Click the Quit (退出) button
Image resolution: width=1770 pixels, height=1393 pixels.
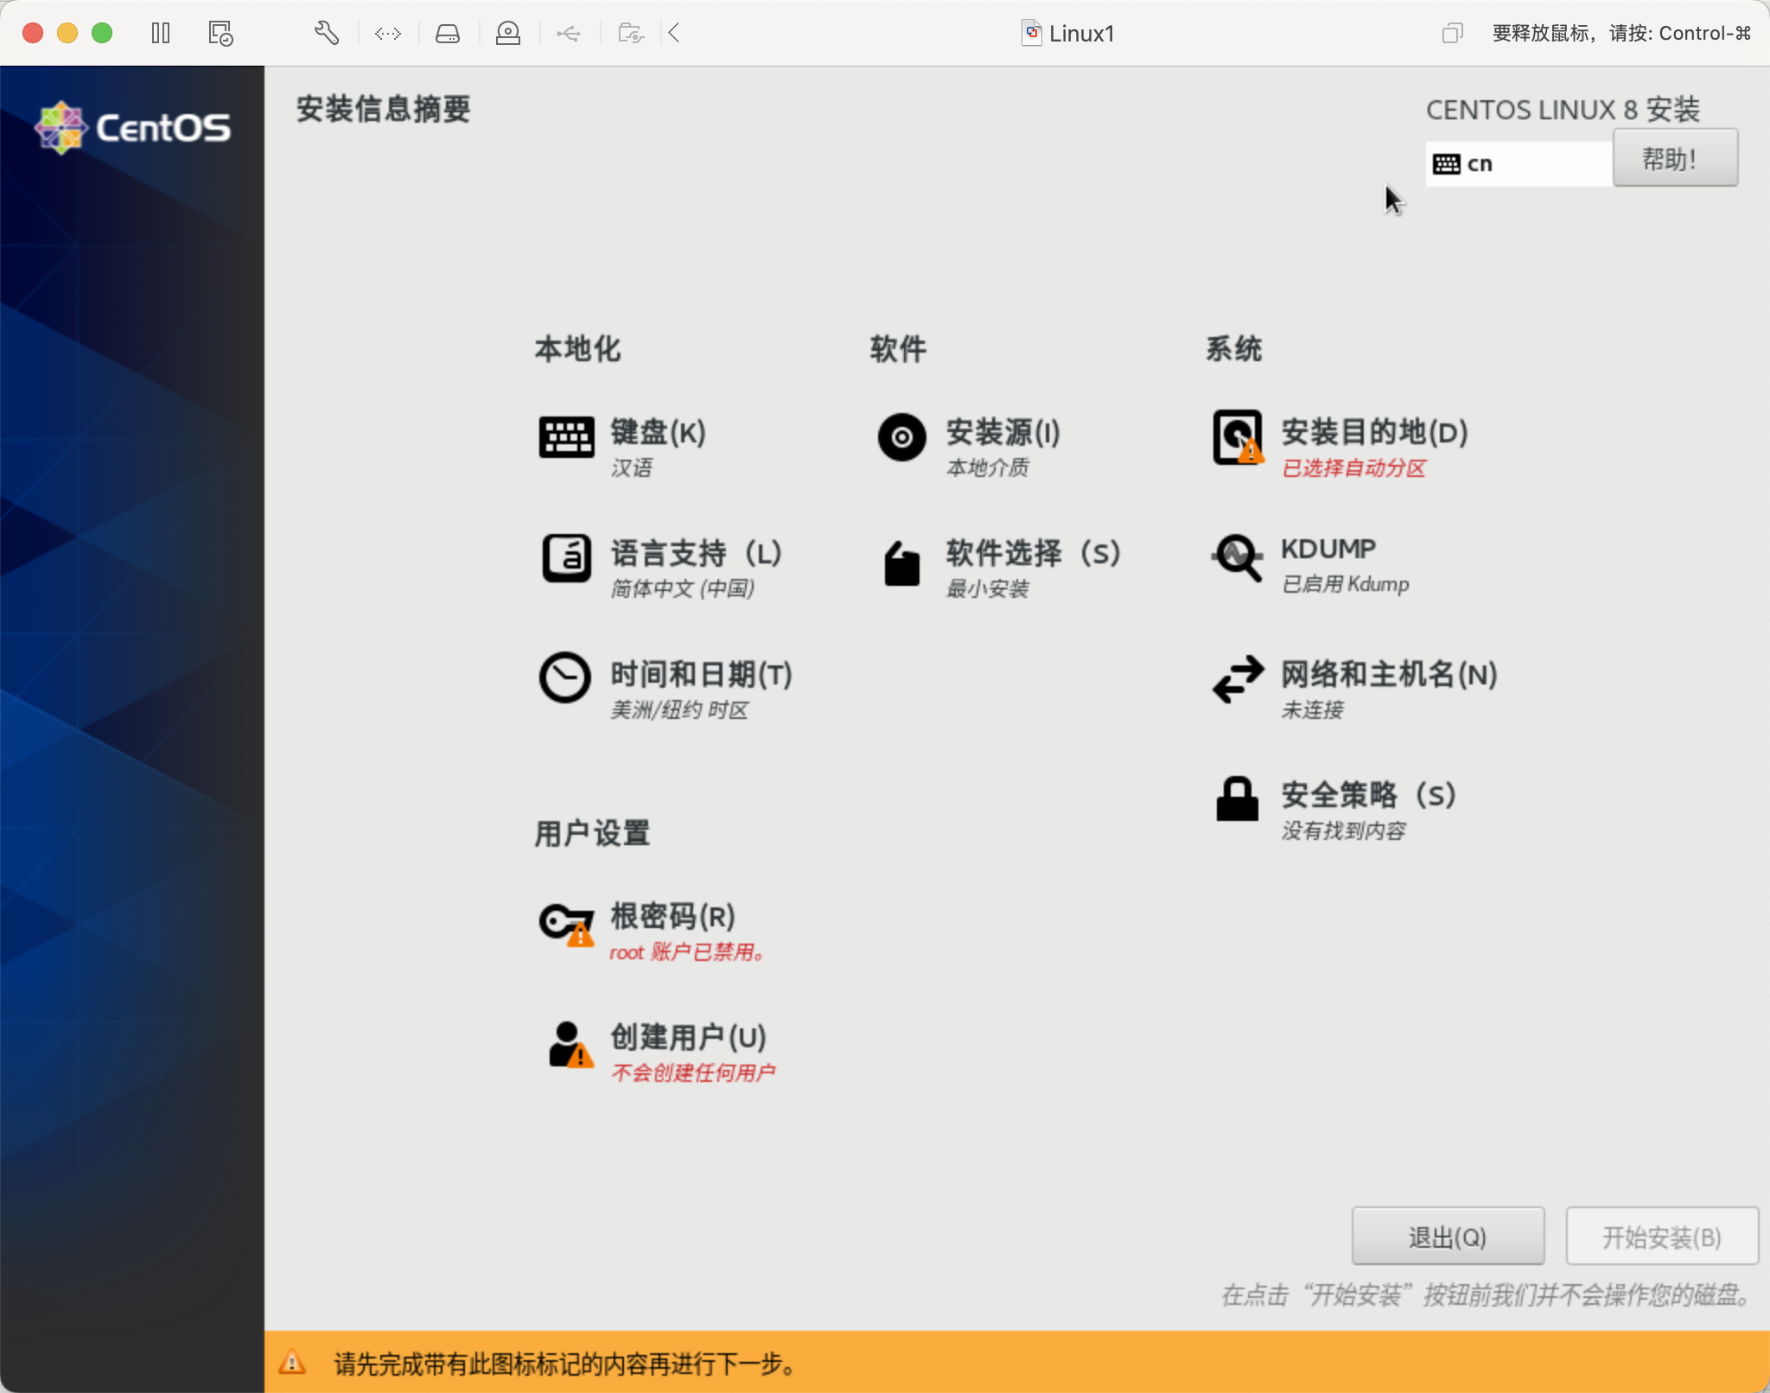click(1448, 1237)
